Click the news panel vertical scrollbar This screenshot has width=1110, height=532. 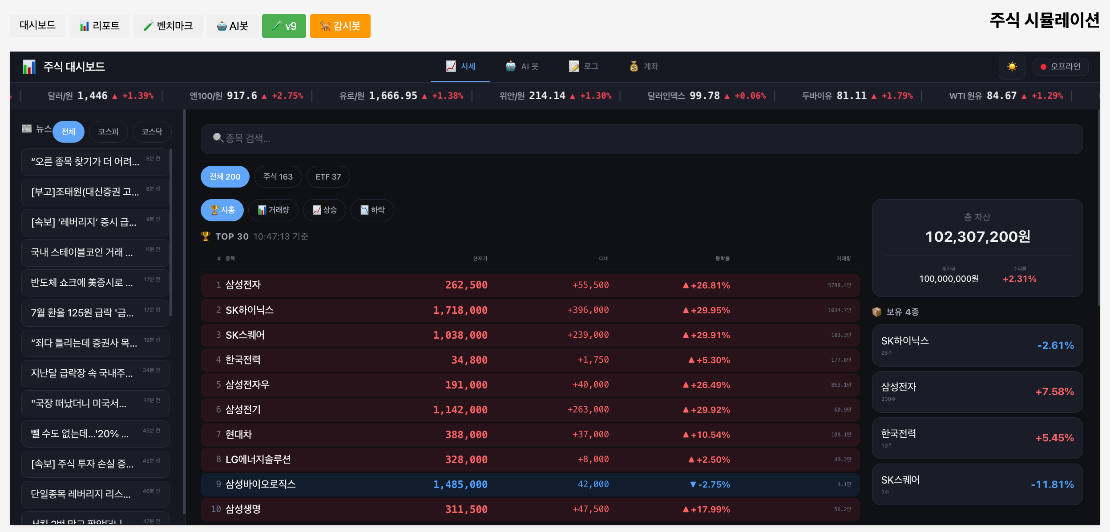click(x=171, y=232)
